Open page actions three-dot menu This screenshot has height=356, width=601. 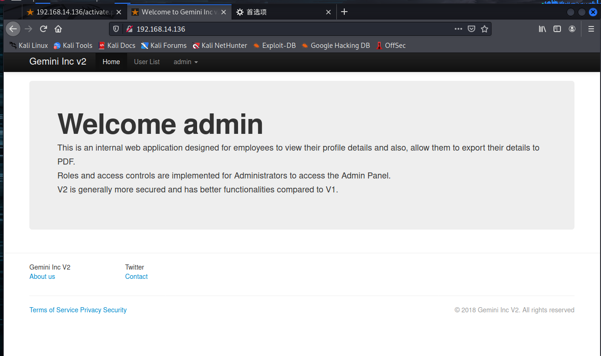pos(458,29)
